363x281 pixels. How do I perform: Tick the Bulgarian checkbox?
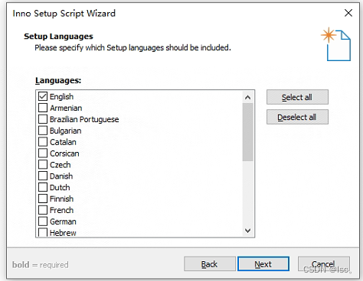tap(43, 131)
